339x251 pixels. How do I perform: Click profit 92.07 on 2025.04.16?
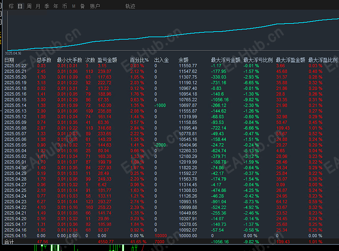click(x=103, y=230)
